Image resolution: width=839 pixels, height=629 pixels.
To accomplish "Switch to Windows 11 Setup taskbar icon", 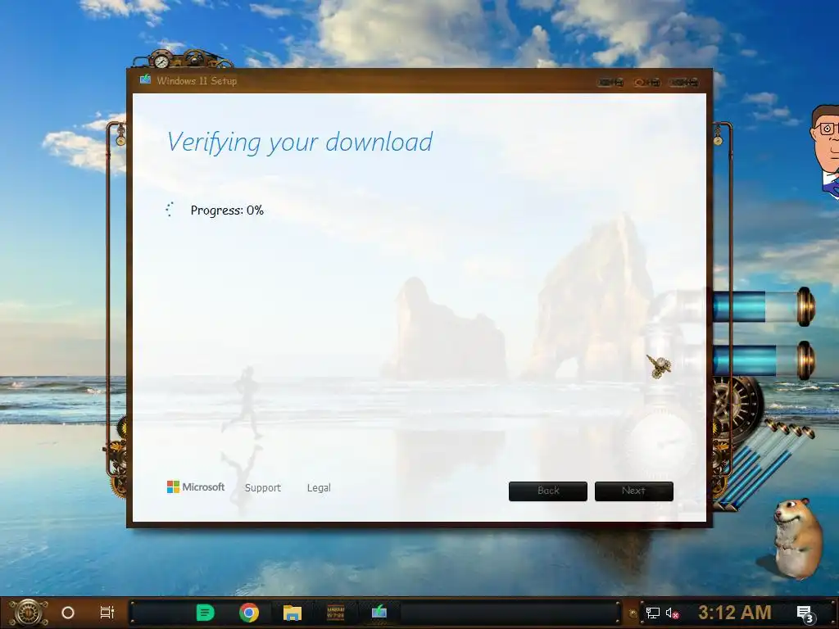I will [x=379, y=611].
